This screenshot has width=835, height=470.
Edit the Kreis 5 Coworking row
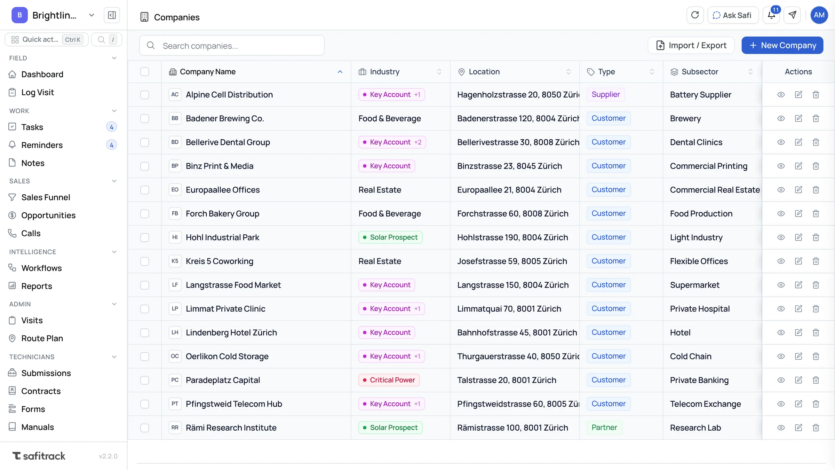[x=798, y=261]
